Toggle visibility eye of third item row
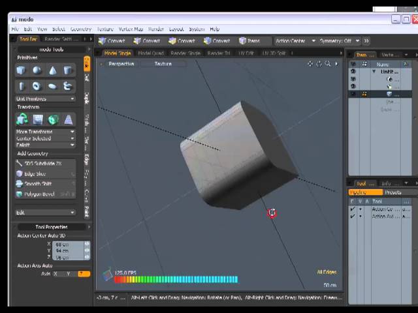The width and height of the screenshot is (418, 313). 353,86
